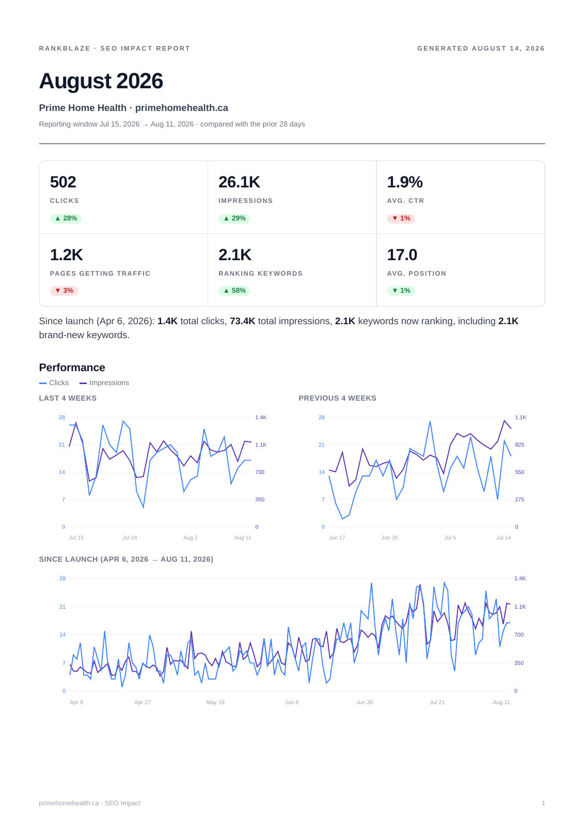Click 'Prime Home Health · primehomehealth.ca' subtitle
The width and height of the screenshot is (584, 826).
134,108
